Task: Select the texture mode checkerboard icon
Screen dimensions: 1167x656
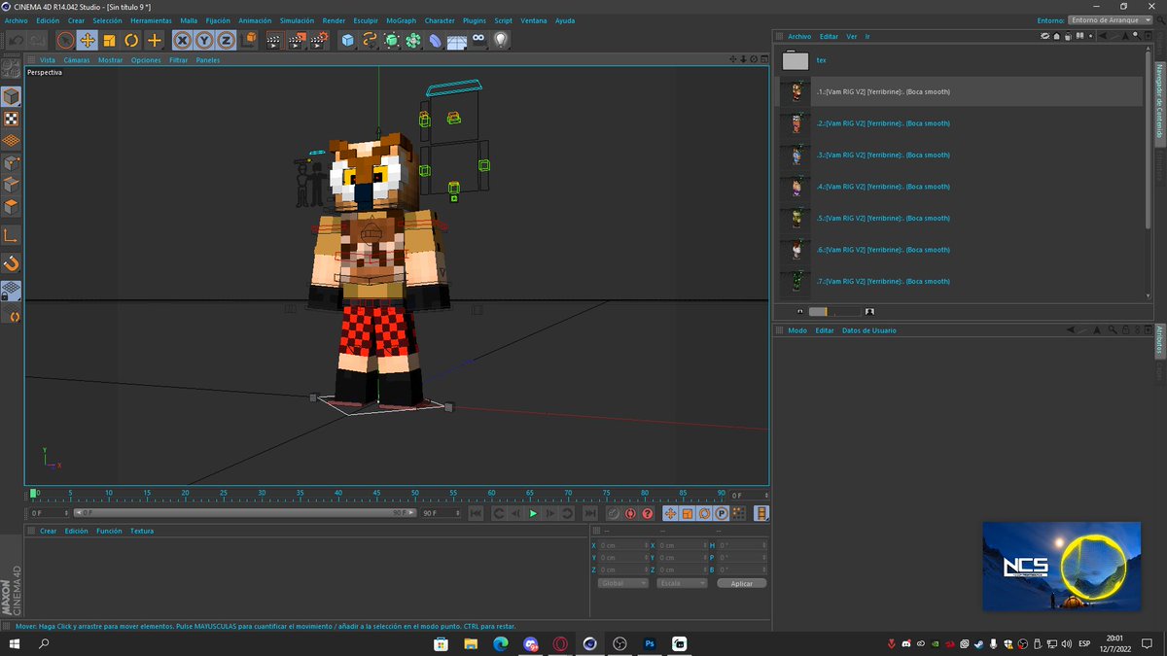Action: [11, 119]
